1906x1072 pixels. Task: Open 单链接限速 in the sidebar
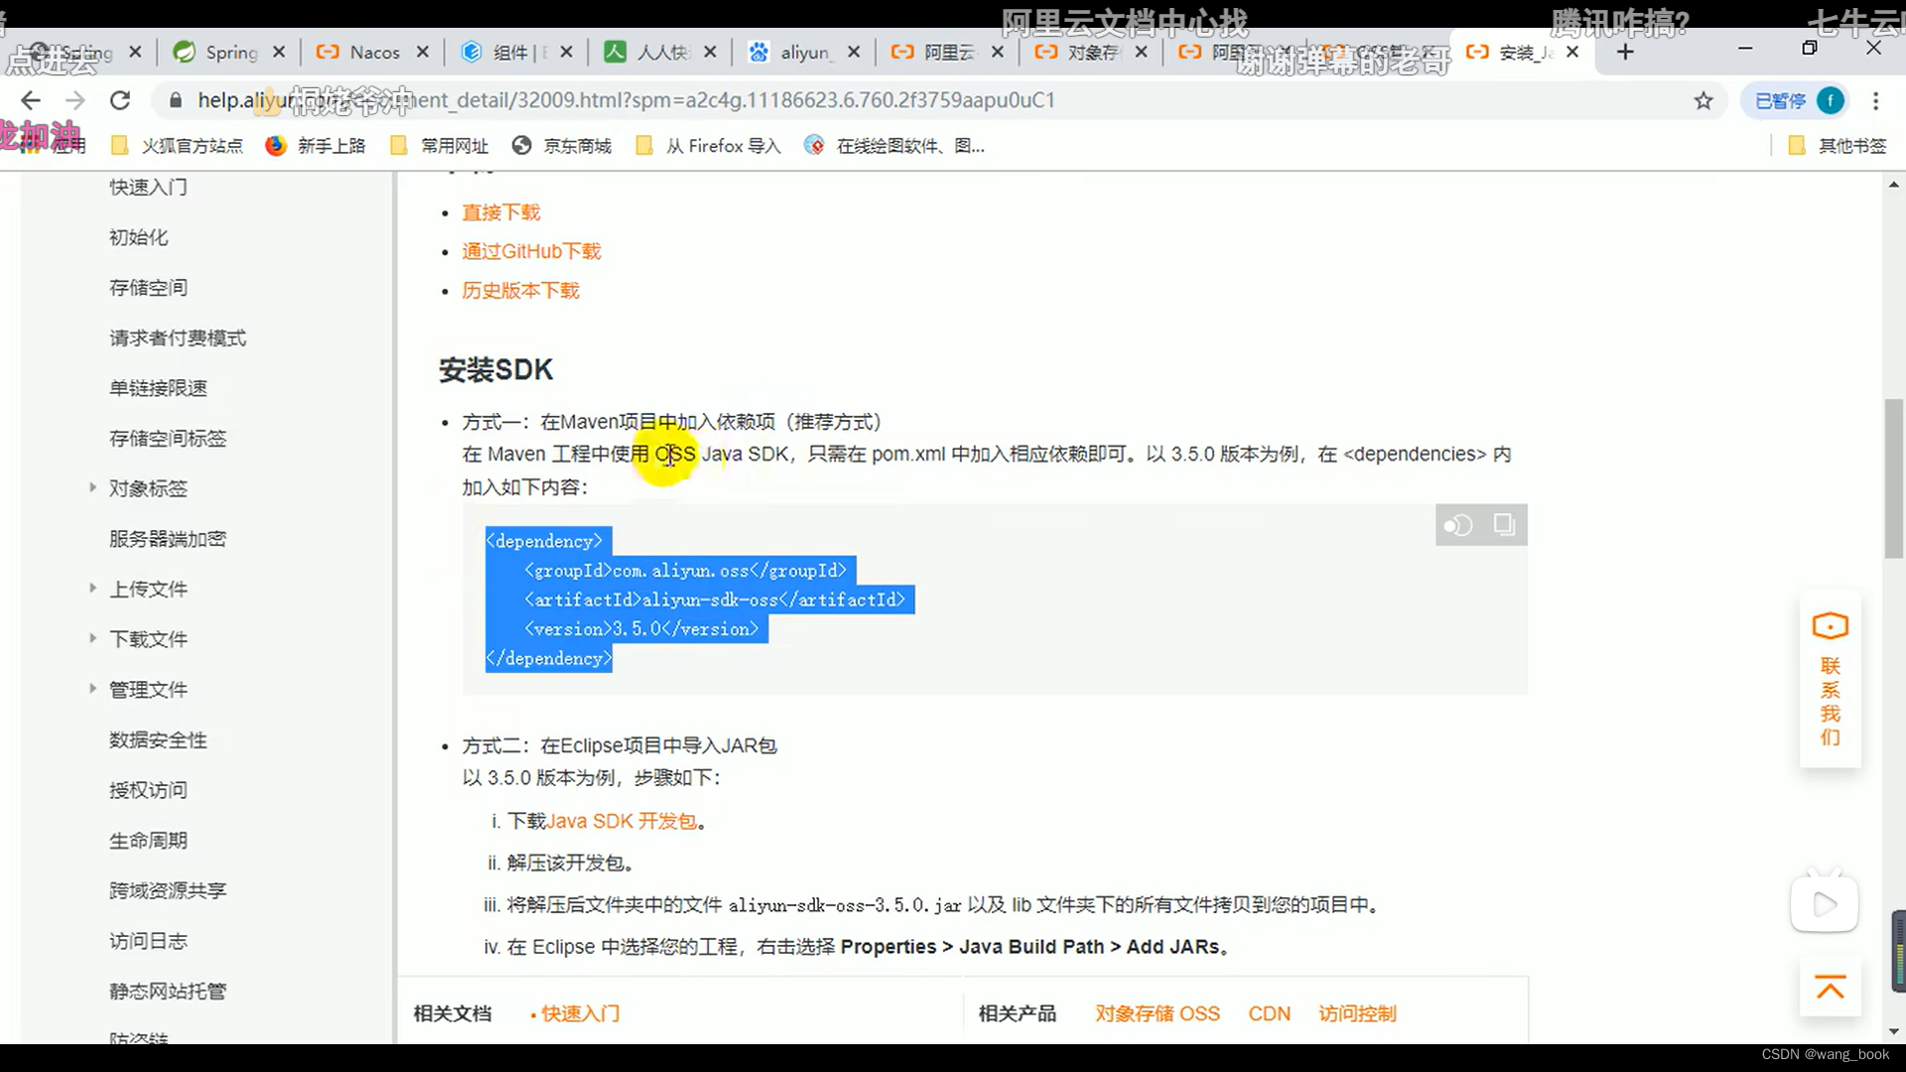tap(158, 388)
